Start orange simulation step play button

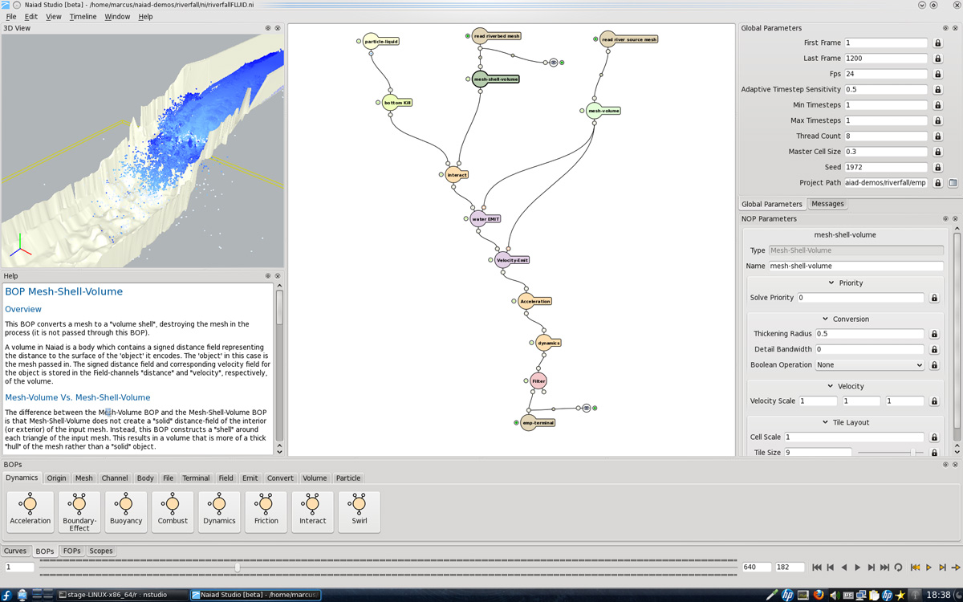pos(929,567)
